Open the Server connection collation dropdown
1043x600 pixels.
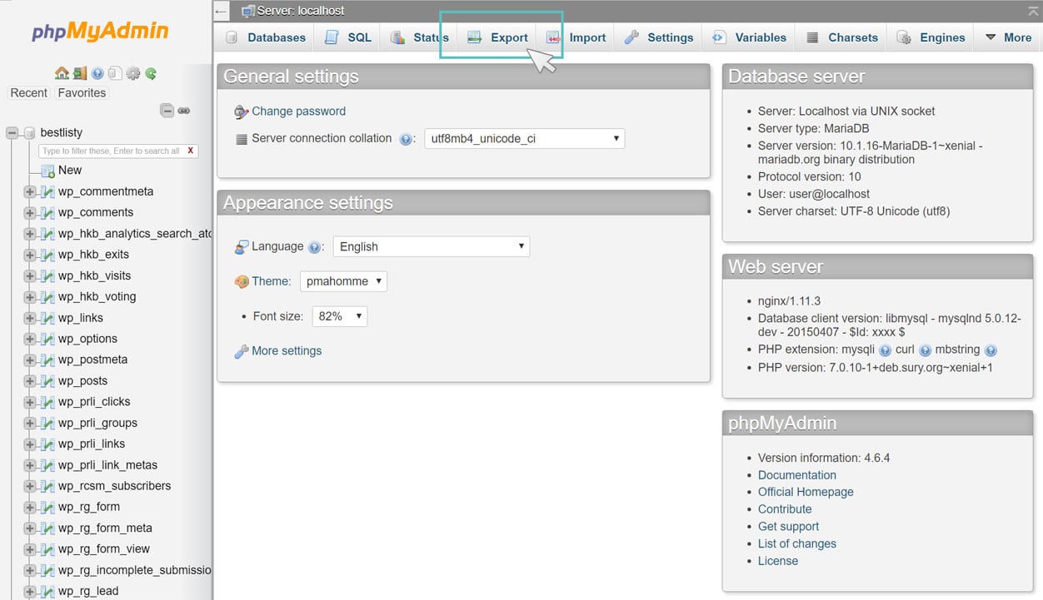[525, 139]
